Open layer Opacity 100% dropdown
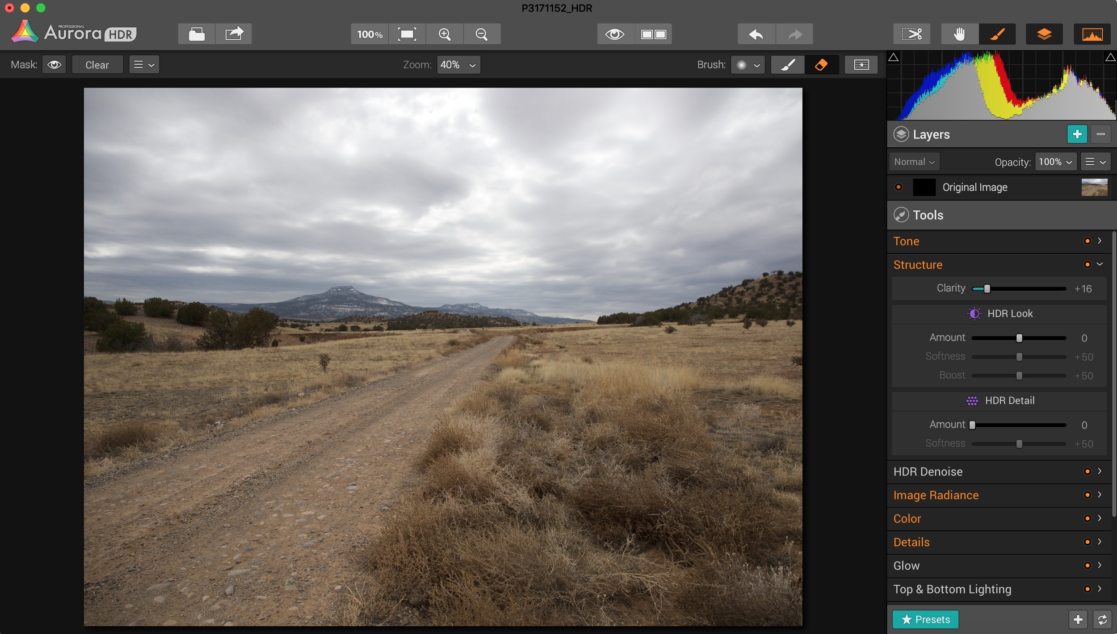The width and height of the screenshot is (1117, 634). coord(1055,162)
